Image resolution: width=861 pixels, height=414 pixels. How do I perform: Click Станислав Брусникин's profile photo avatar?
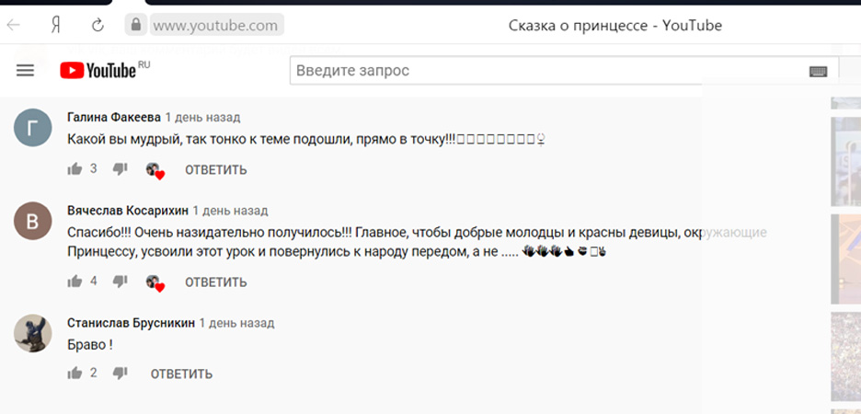pos(32,333)
